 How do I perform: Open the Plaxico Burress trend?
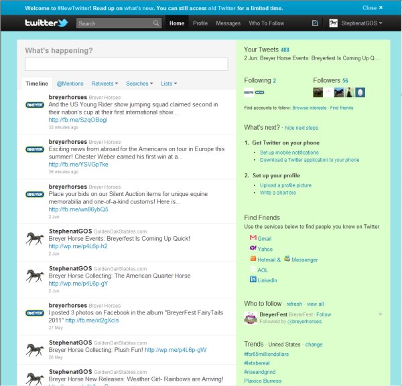tap(263, 381)
